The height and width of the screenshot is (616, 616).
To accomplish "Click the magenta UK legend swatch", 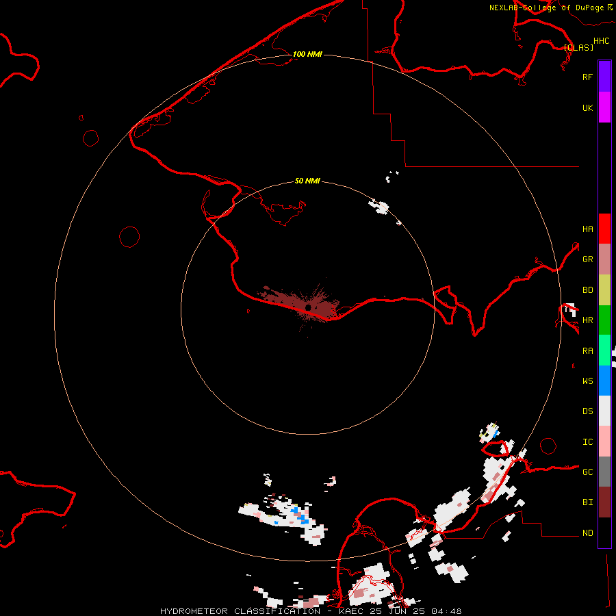I will point(604,107).
